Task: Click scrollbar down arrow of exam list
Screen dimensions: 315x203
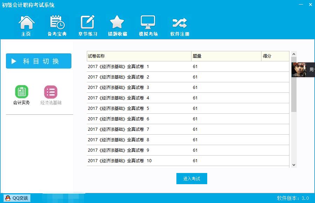Action: point(294,165)
